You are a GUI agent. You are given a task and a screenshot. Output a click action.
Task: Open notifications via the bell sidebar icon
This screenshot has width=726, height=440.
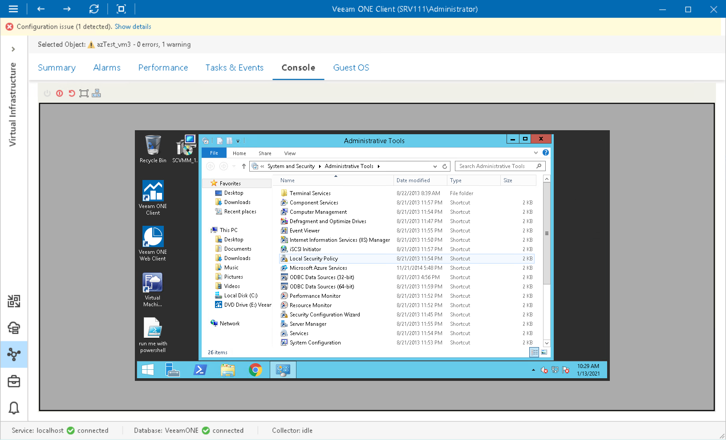pyautogui.click(x=14, y=408)
